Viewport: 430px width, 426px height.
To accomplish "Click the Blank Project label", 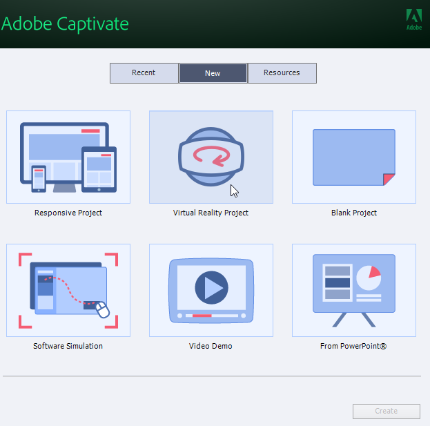I will 354,213.
